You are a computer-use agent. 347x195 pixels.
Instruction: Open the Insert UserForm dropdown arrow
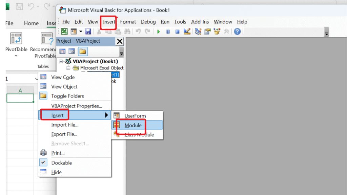point(81,31)
